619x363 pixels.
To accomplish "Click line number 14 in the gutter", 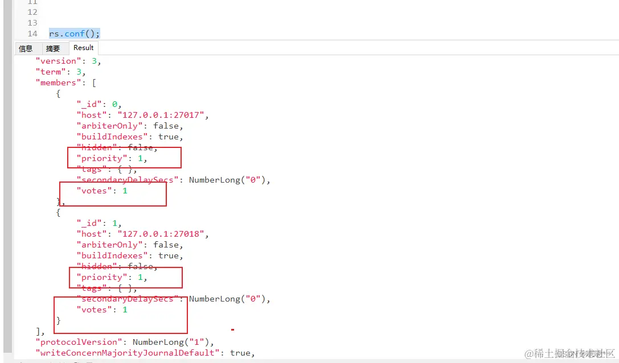I will pos(32,34).
